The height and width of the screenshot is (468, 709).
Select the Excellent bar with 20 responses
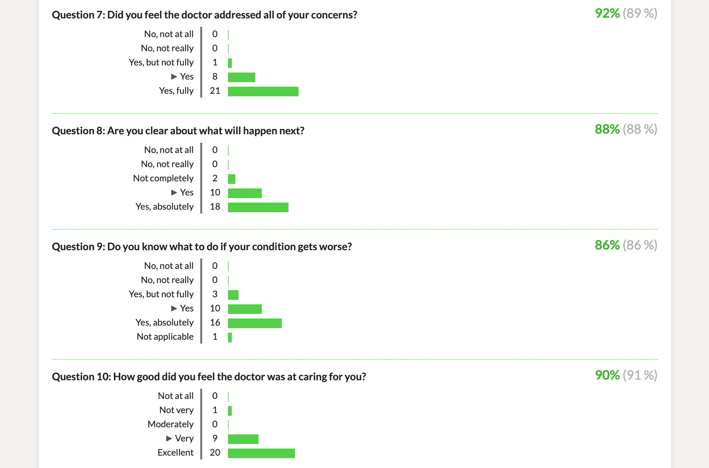click(261, 453)
